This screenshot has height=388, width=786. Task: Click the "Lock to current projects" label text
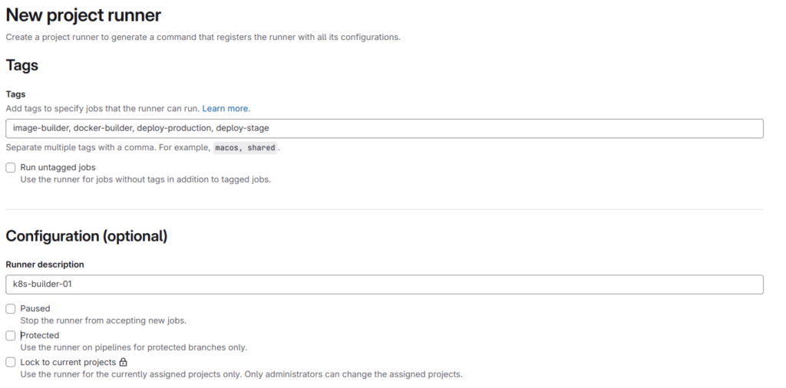click(x=68, y=362)
